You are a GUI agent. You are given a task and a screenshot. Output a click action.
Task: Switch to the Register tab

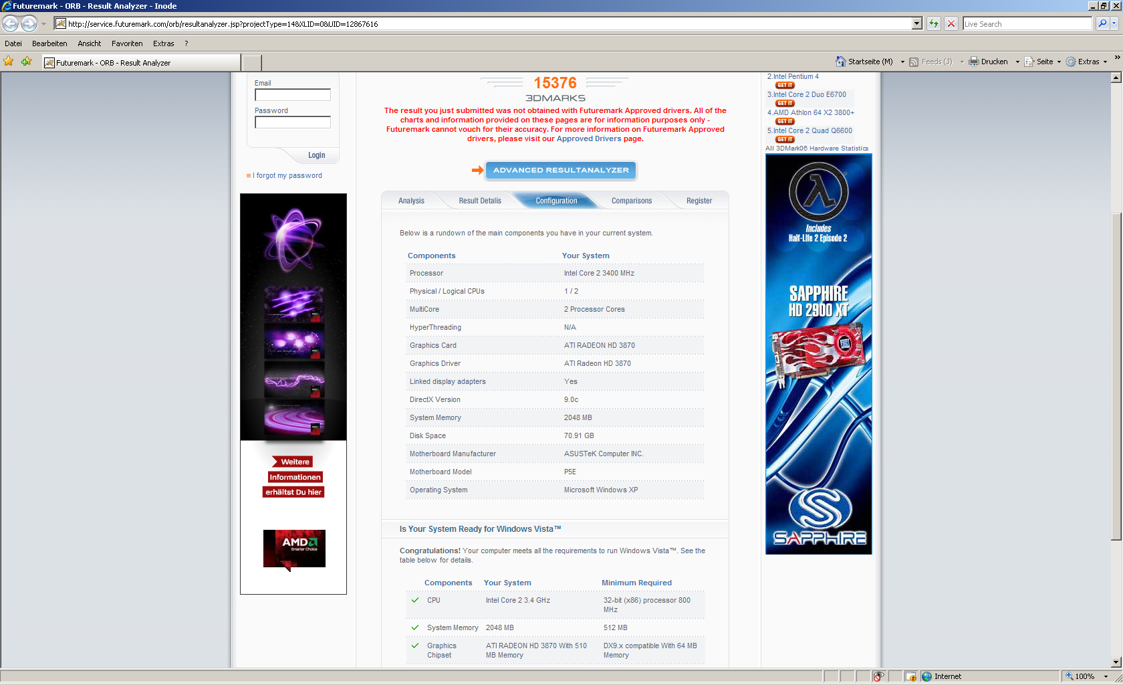pyautogui.click(x=699, y=201)
